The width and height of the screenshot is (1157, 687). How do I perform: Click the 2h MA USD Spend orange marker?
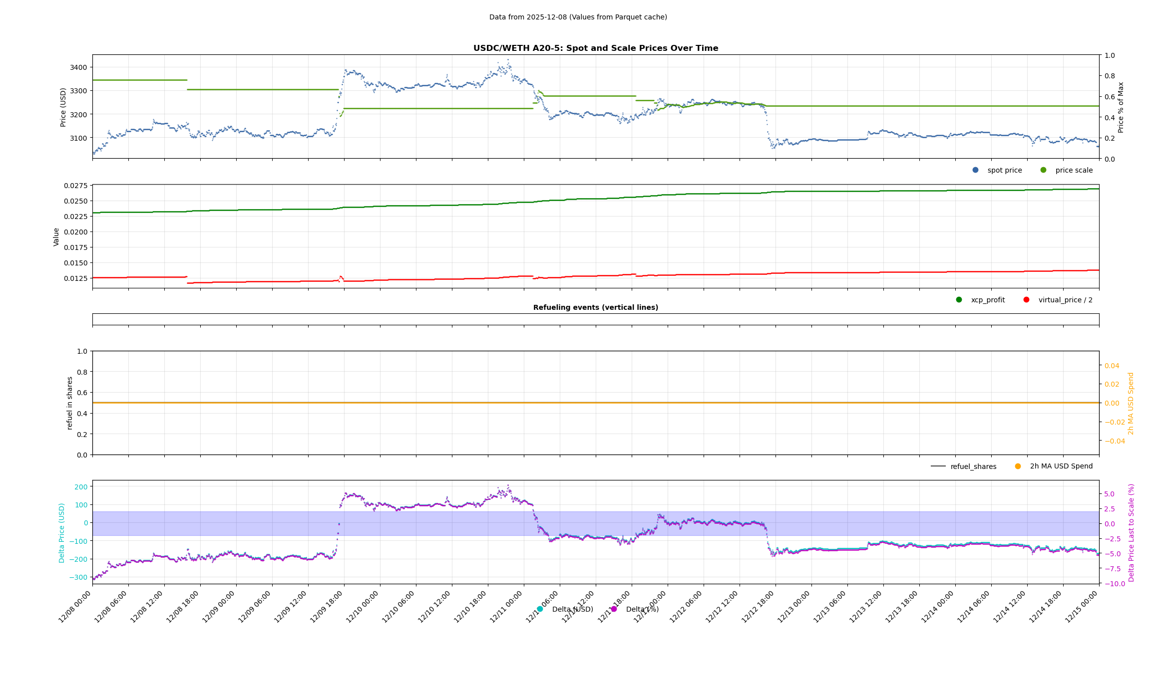(1018, 466)
